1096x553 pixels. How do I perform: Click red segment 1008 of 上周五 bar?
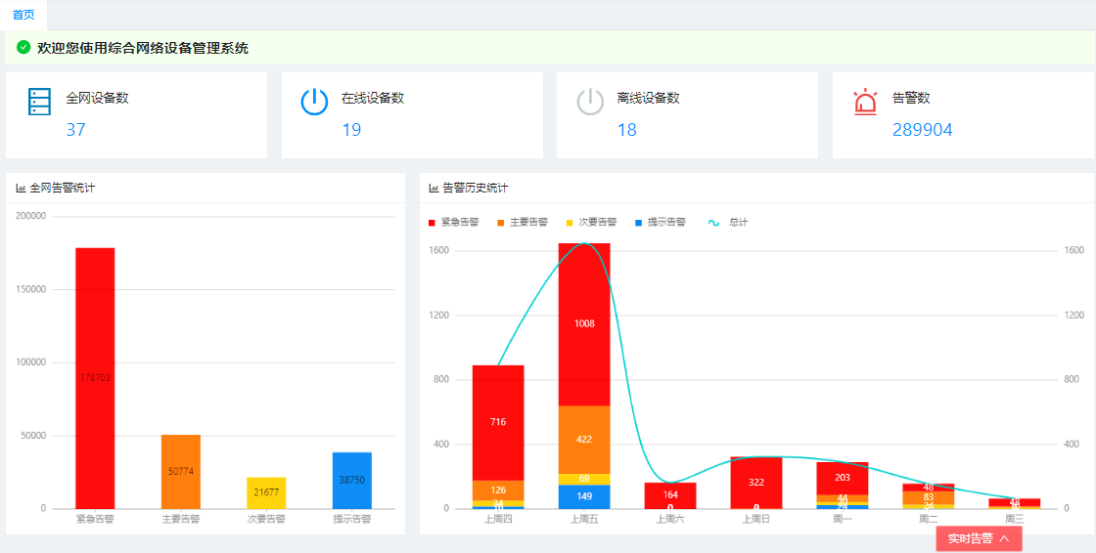[584, 324]
